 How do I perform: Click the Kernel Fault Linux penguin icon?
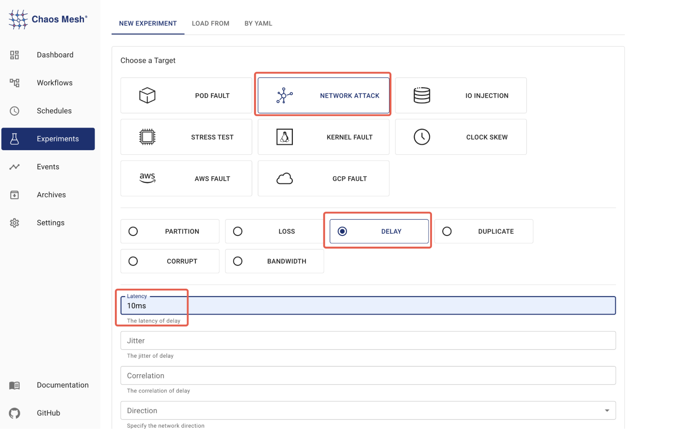click(285, 137)
